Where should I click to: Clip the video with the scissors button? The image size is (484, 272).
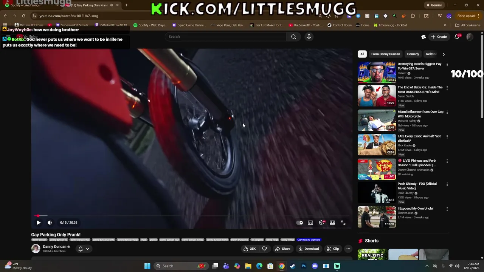[x=333, y=249]
